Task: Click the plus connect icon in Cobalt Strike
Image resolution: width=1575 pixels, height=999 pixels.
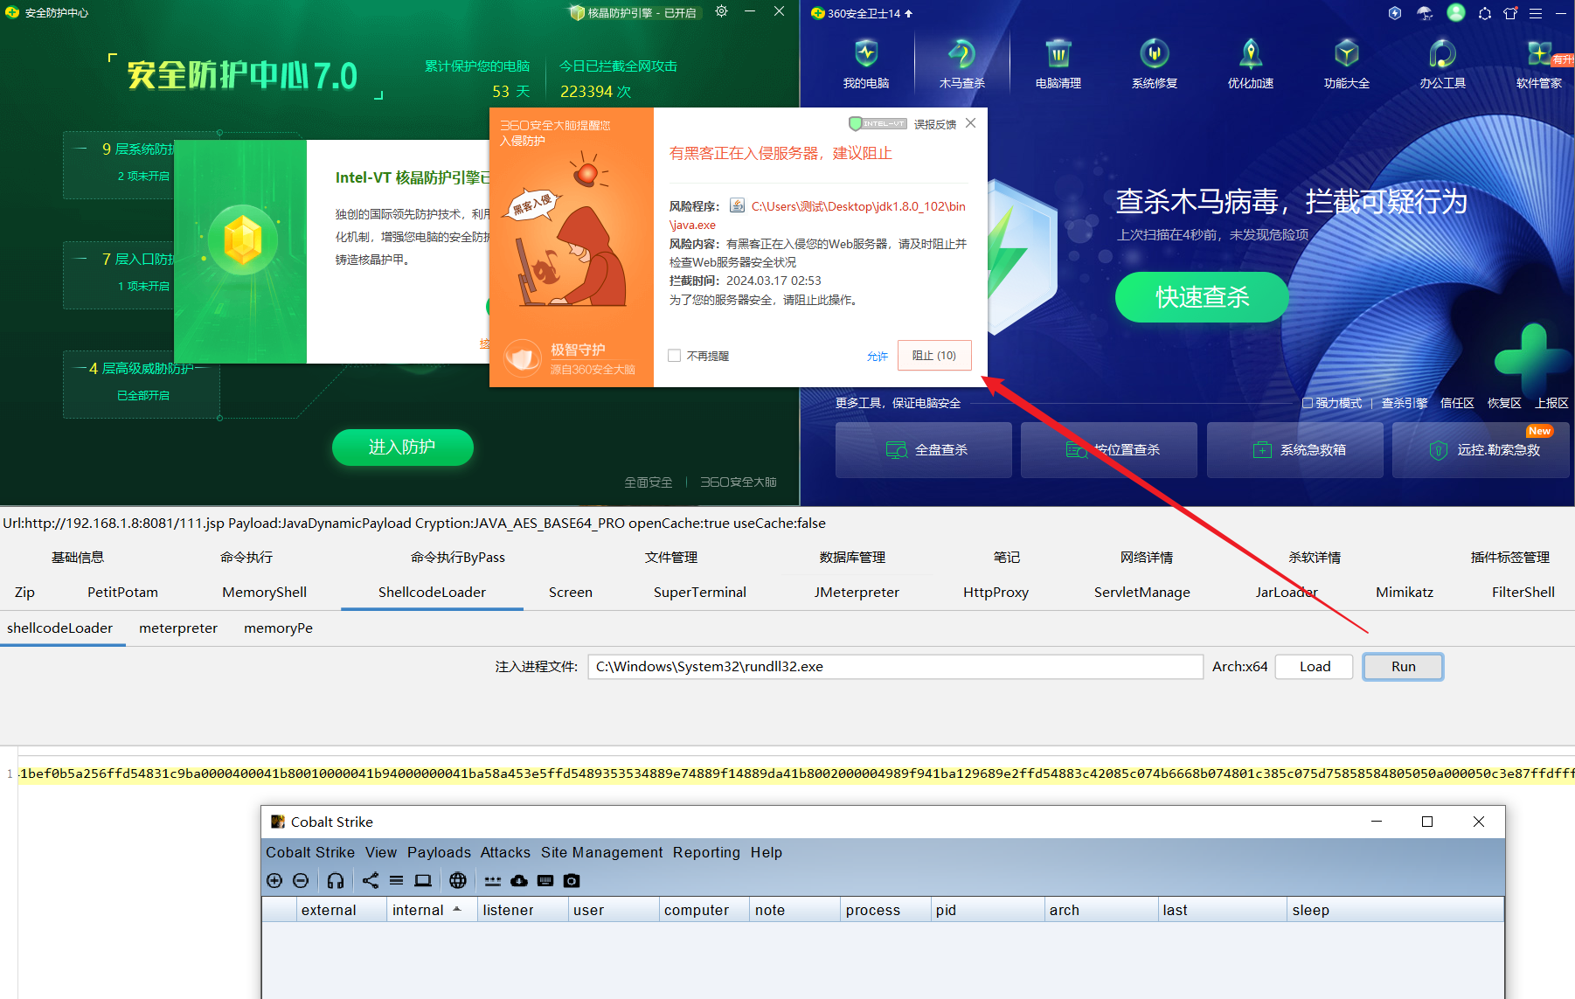Action: pyautogui.click(x=274, y=880)
